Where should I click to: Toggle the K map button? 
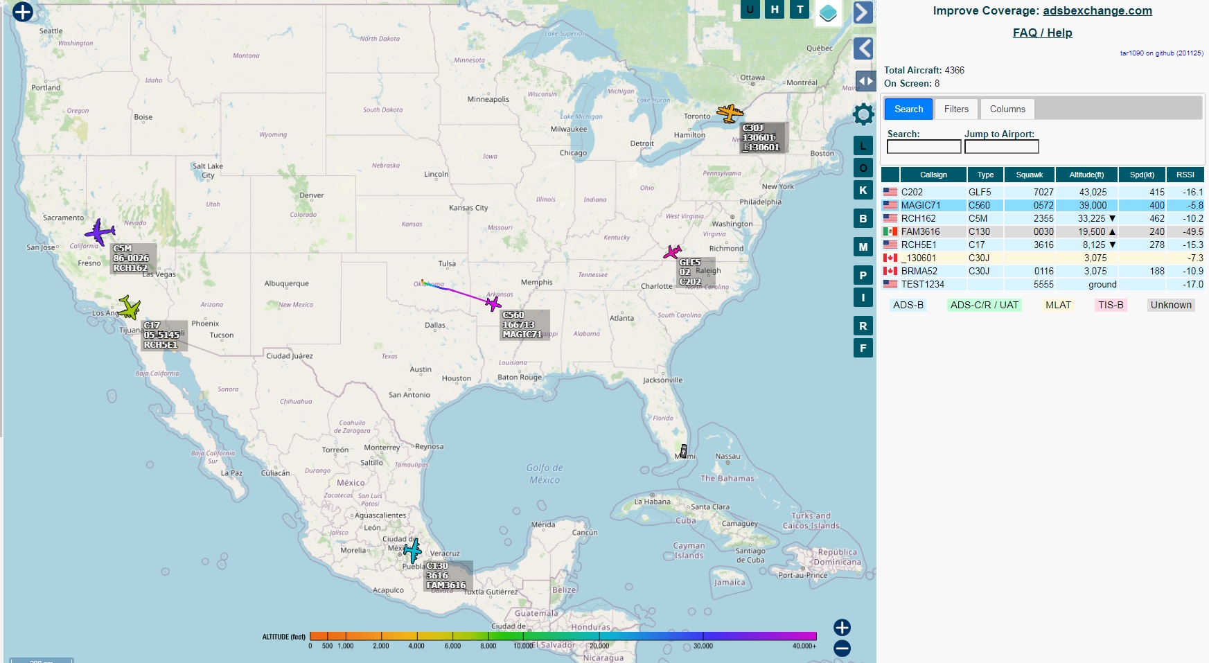(863, 190)
